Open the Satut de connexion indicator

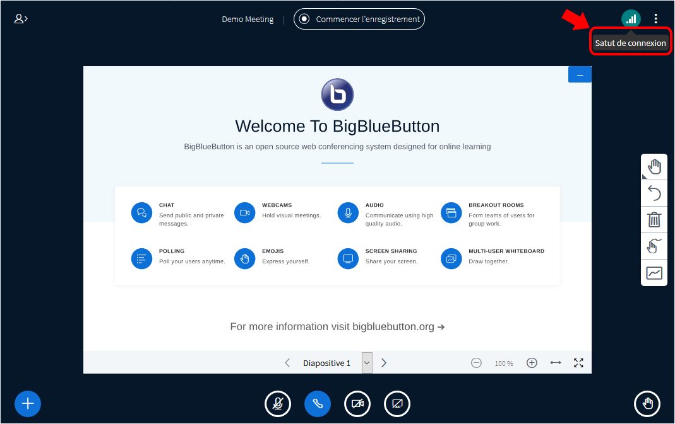click(x=631, y=18)
